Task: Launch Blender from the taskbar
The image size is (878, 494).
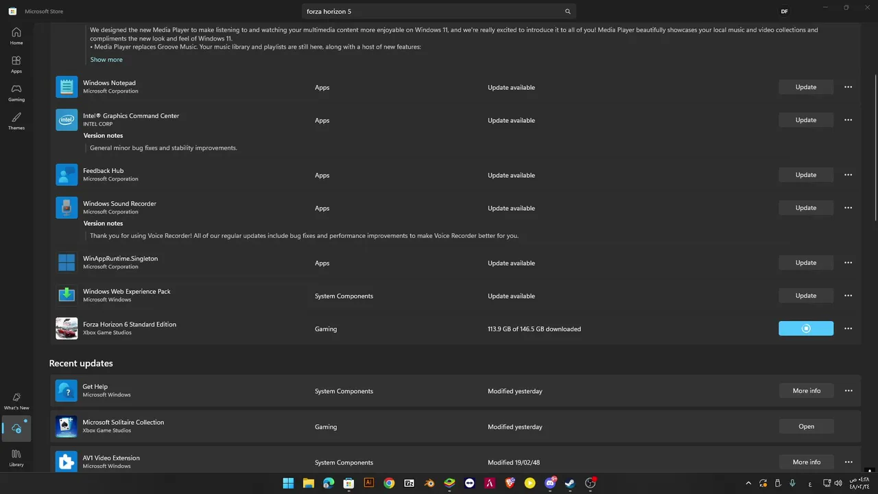Action: tap(429, 483)
